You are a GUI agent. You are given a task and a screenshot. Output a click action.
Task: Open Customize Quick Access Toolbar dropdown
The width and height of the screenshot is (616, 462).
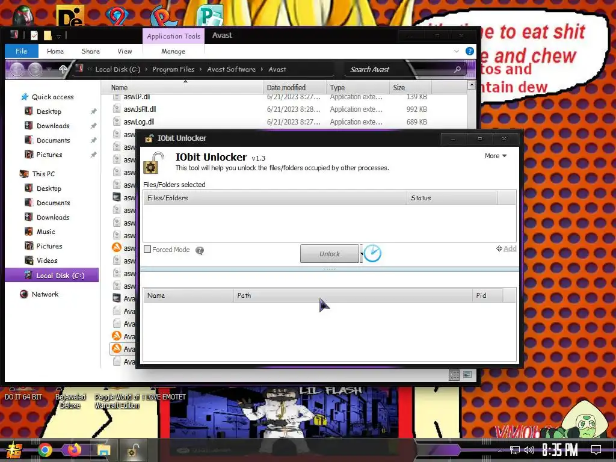(58, 36)
